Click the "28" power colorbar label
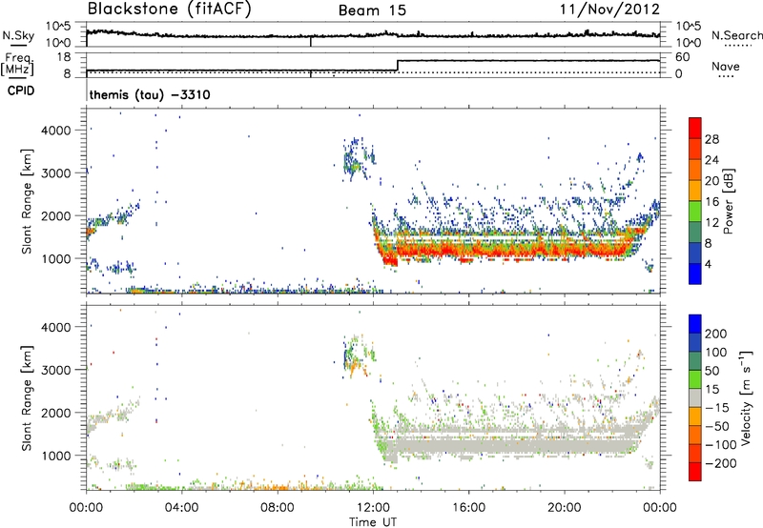The image size is (763, 528). click(711, 139)
